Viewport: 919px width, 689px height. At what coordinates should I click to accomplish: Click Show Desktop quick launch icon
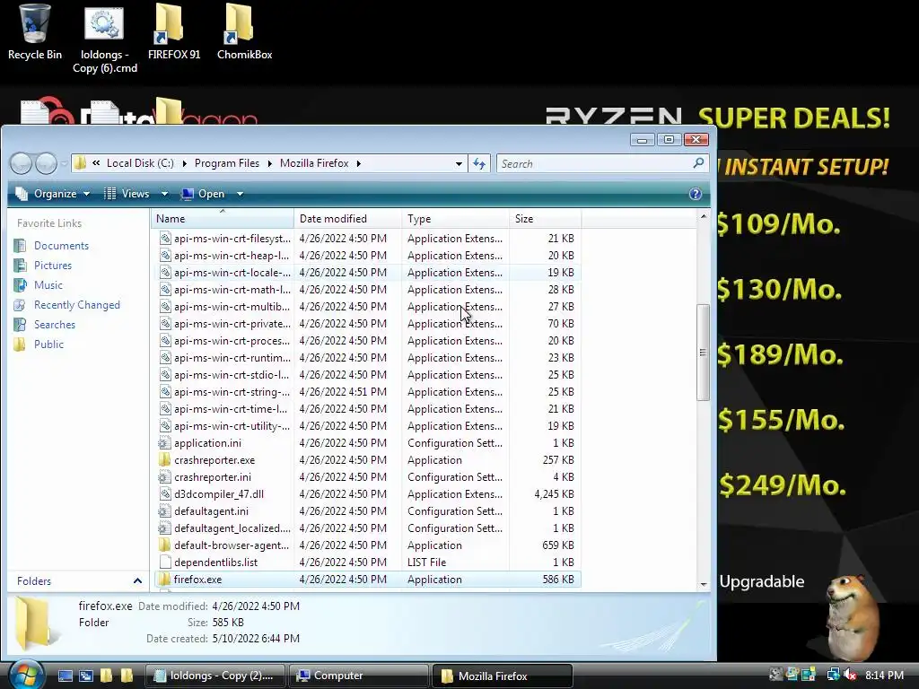65,676
